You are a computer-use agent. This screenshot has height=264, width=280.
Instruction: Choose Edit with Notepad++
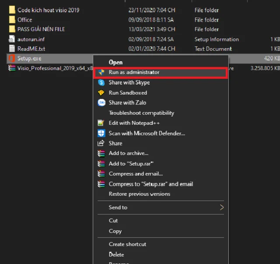(161, 123)
